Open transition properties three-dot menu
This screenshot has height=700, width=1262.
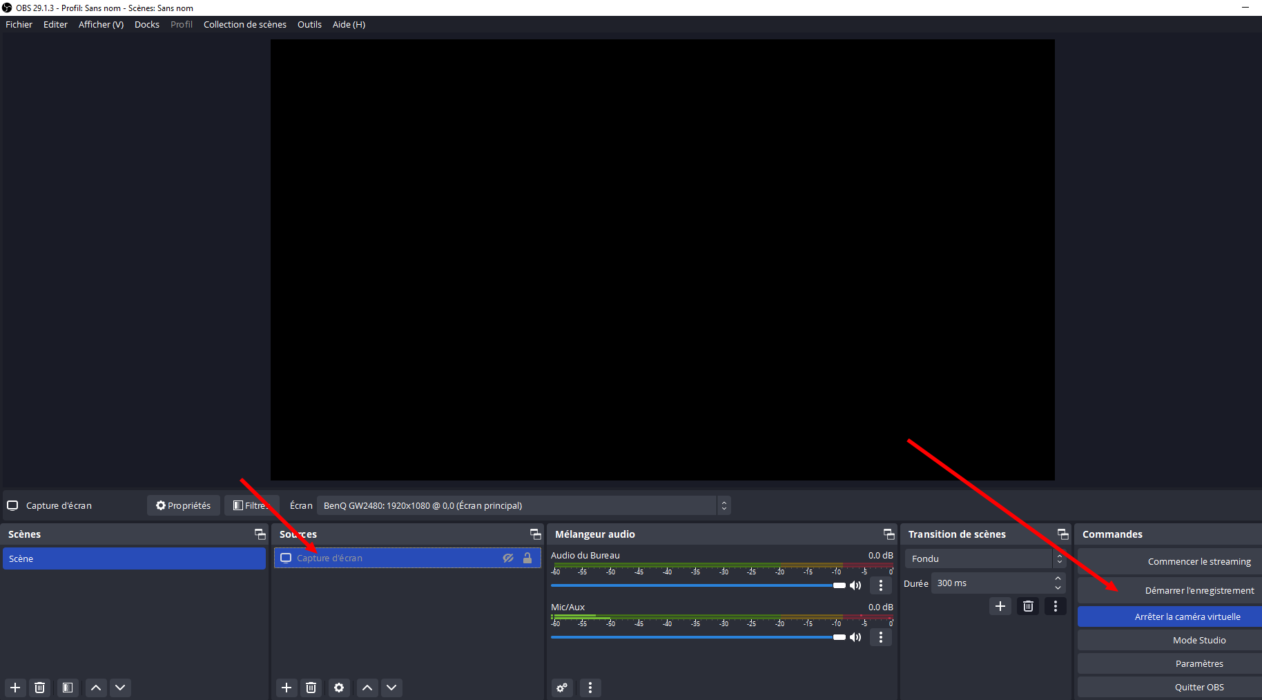pyautogui.click(x=1056, y=606)
